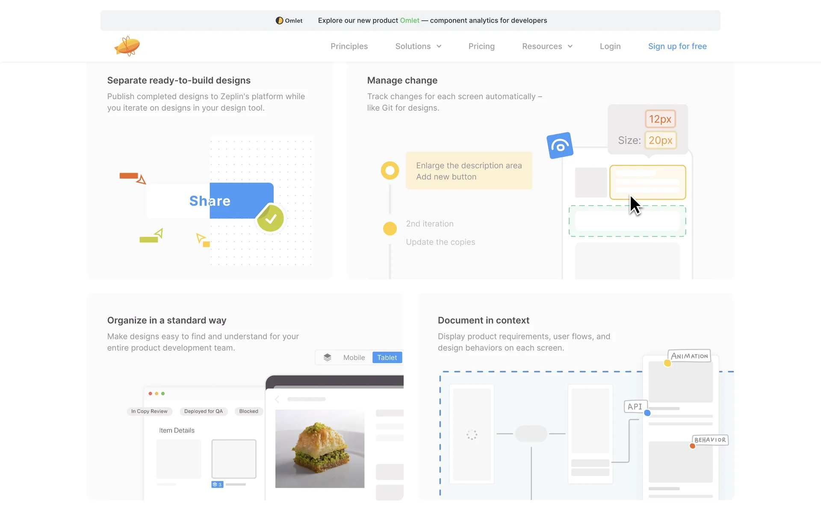This screenshot has width=821, height=513.
Task: Select the hollow yellow timeline circle
Action: (x=390, y=171)
